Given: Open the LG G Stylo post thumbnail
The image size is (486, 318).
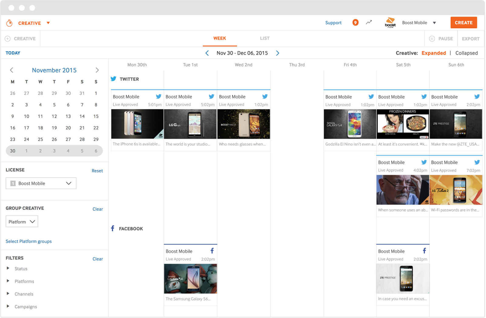Looking at the screenshot, I should click(190, 124).
